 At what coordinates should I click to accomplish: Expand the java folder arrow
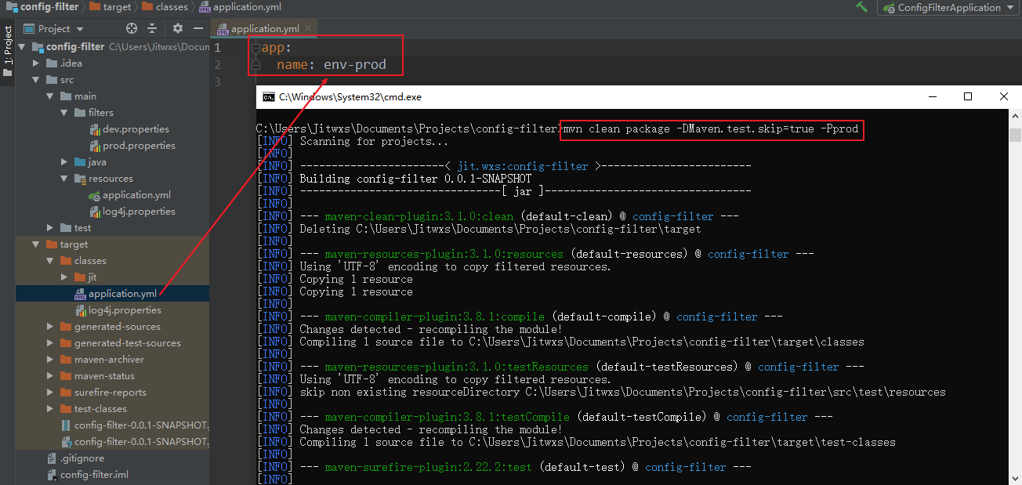[64, 162]
